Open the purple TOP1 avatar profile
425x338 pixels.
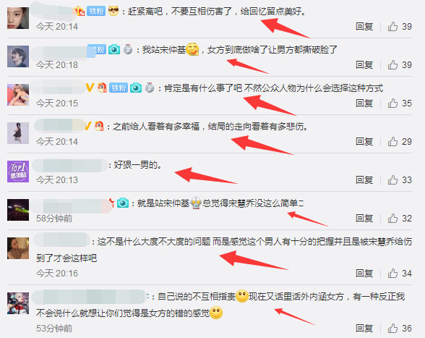point(18,172)
